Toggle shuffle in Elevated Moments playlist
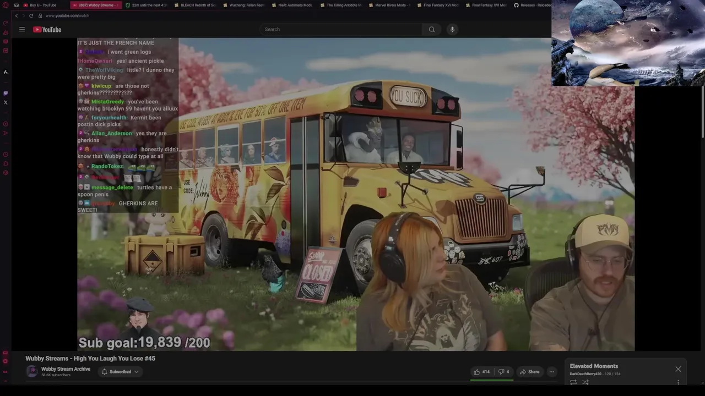Viewport: 705px width, 396px height. [x=585, y=382]
